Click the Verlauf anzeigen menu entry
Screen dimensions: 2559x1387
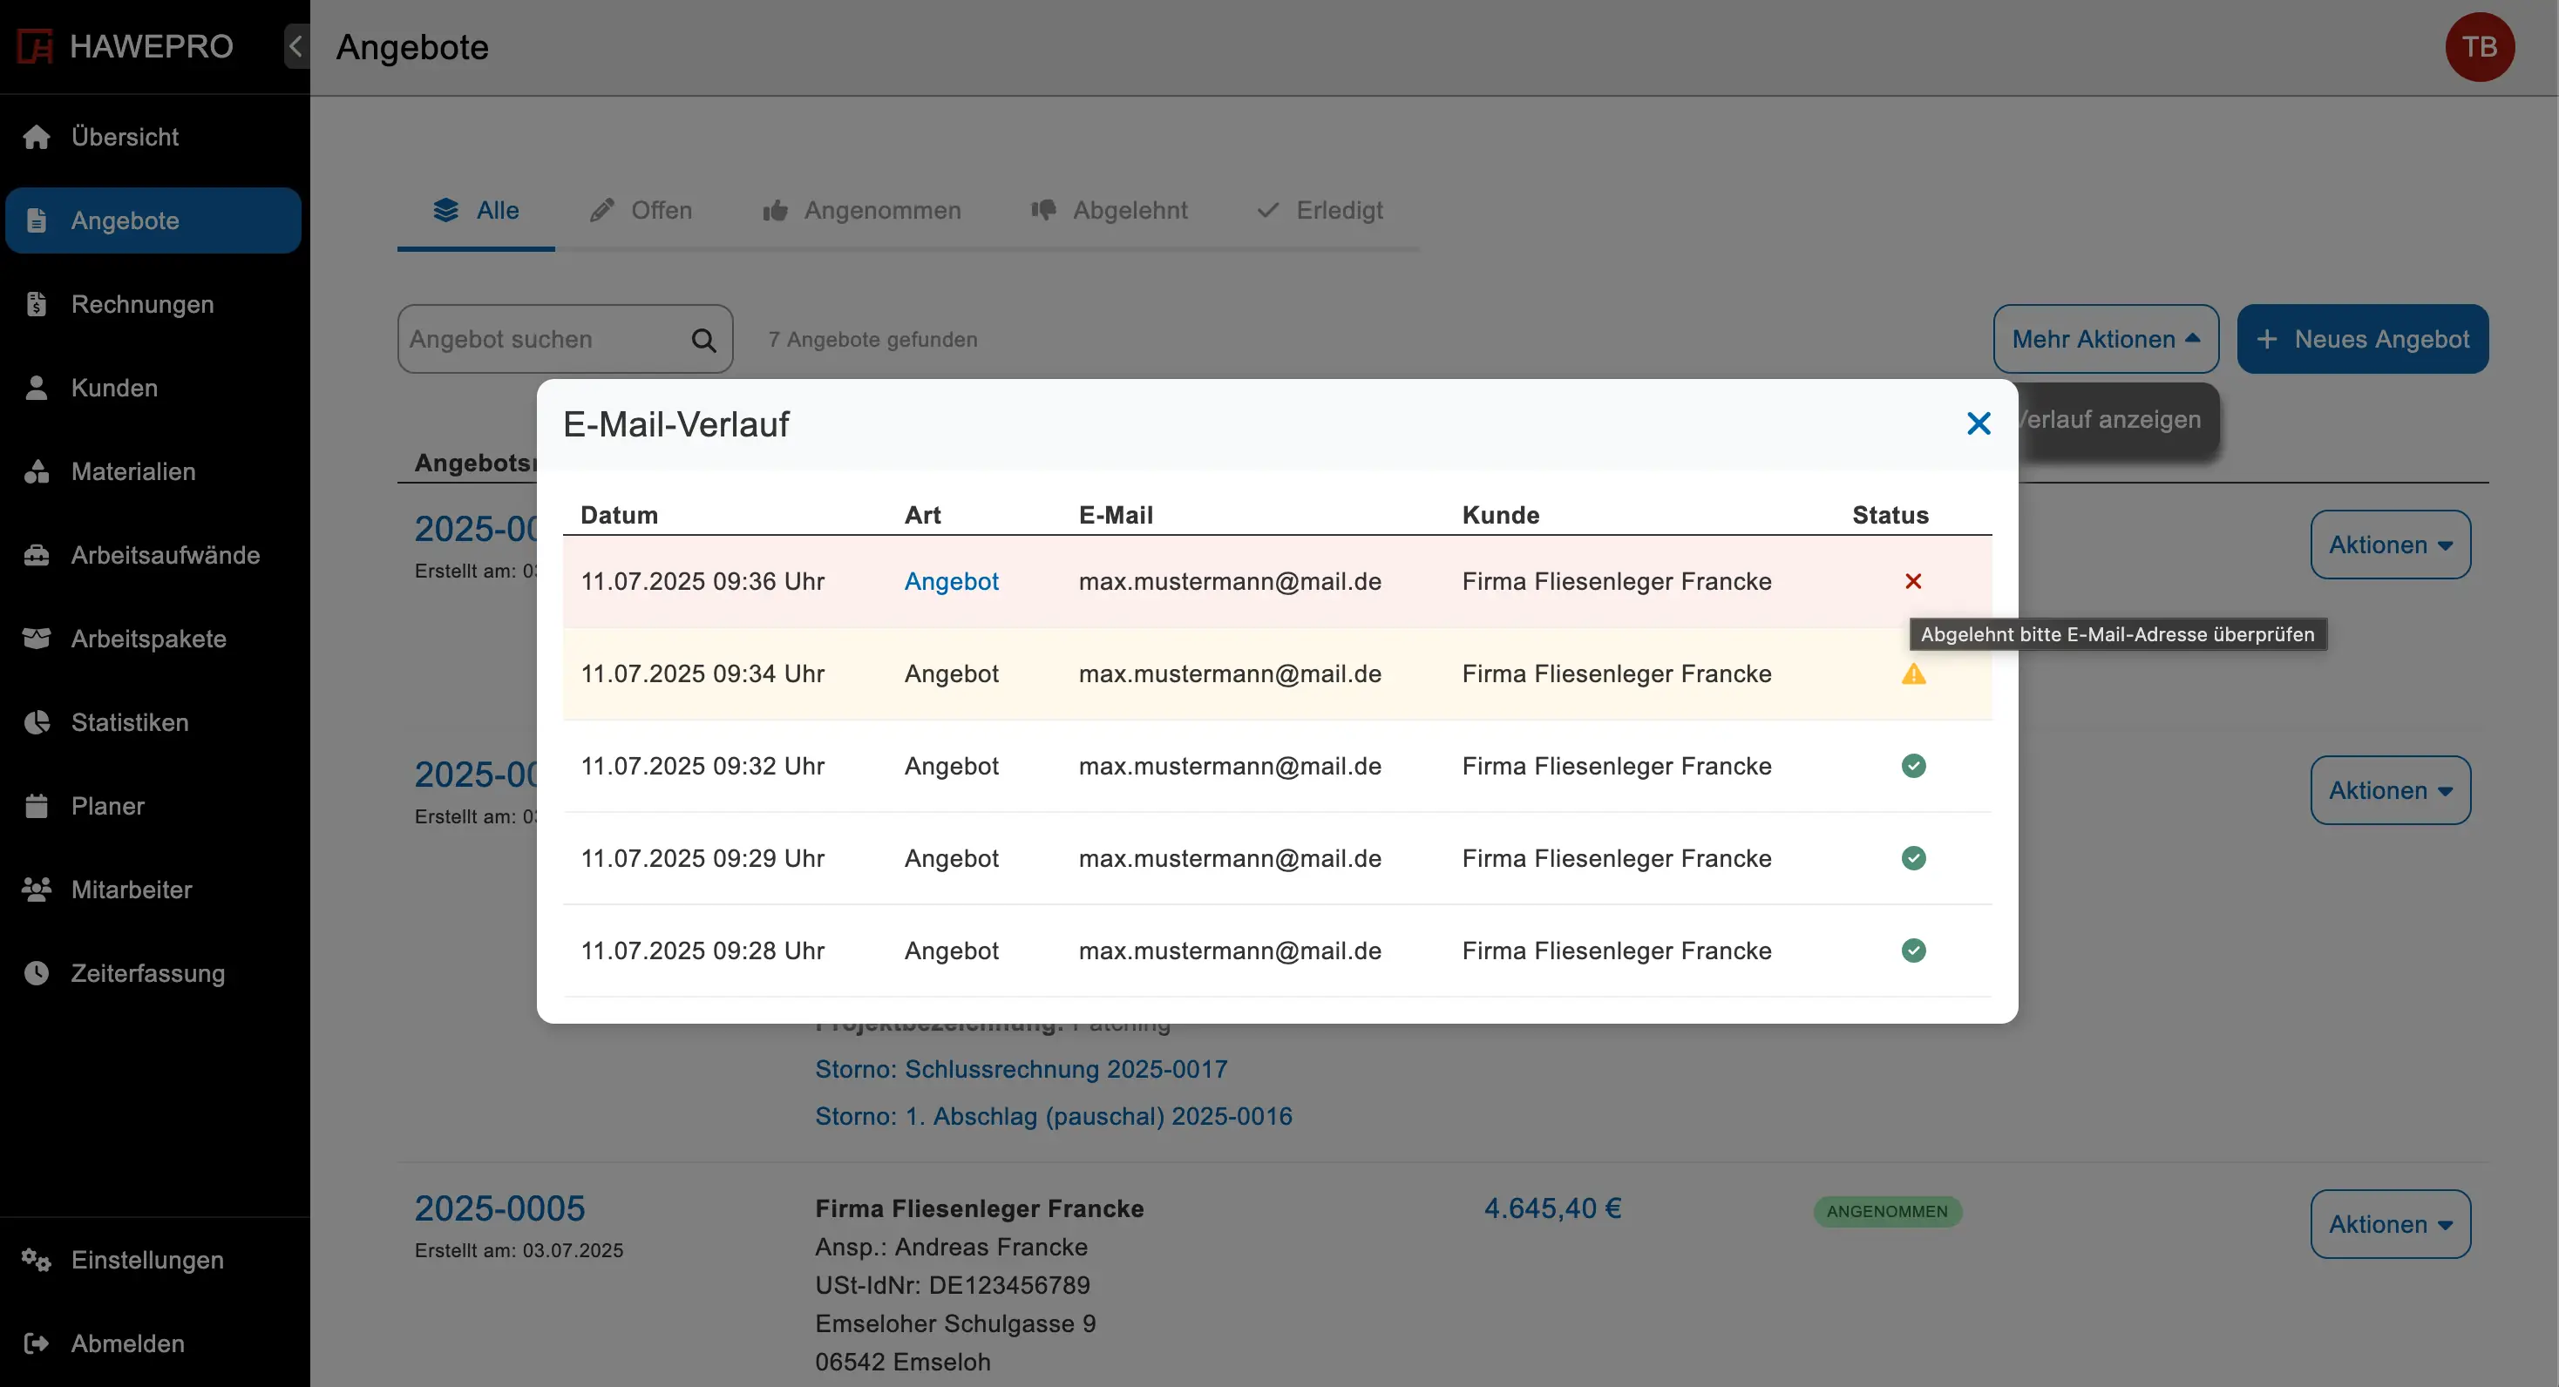point(2111,419)
